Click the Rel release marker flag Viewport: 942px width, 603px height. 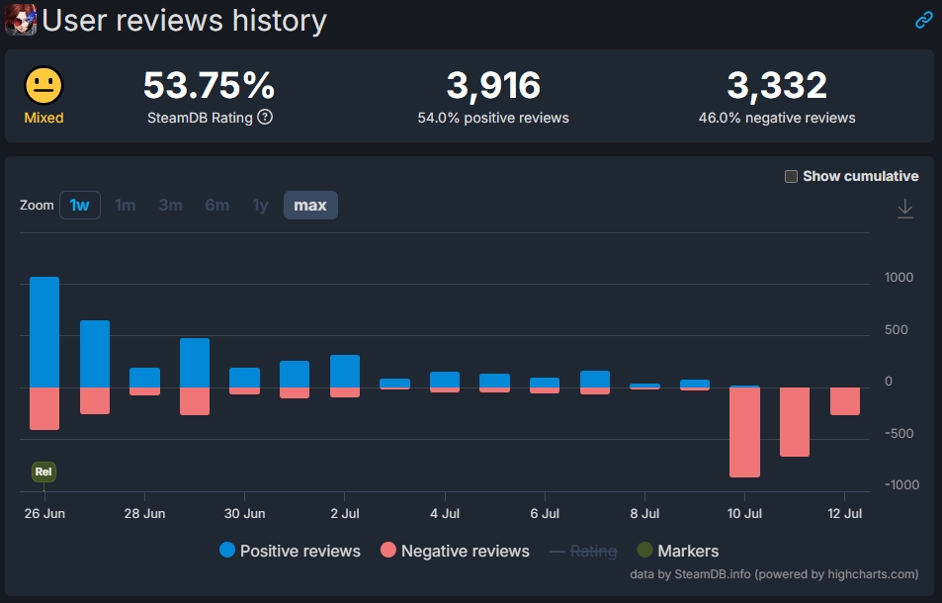click(43, 472)
